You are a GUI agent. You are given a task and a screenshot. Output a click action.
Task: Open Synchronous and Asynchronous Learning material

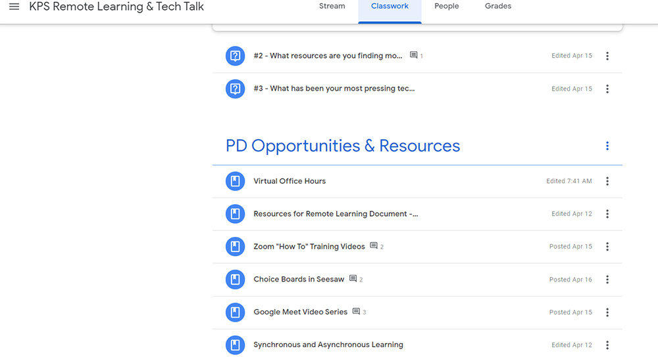[328, 345]
